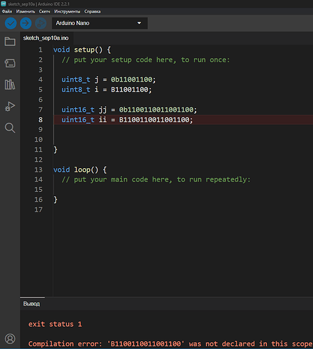Open the Скетч menu
The height and width of the screenshot is (349, 313).
pos(45,11)
